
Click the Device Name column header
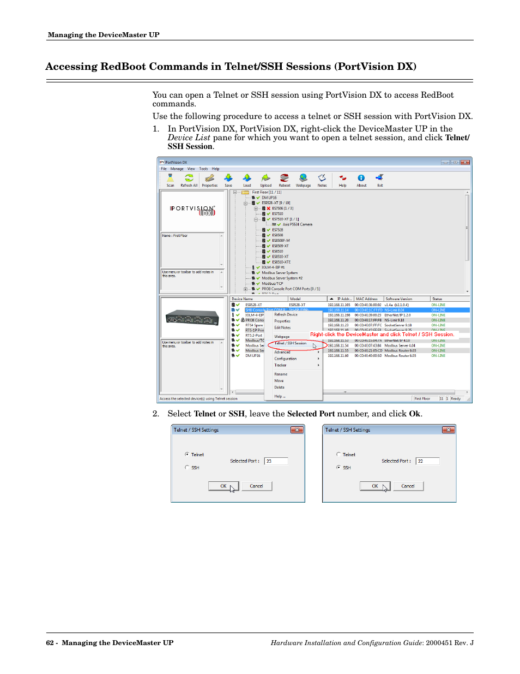click(259, 299)
